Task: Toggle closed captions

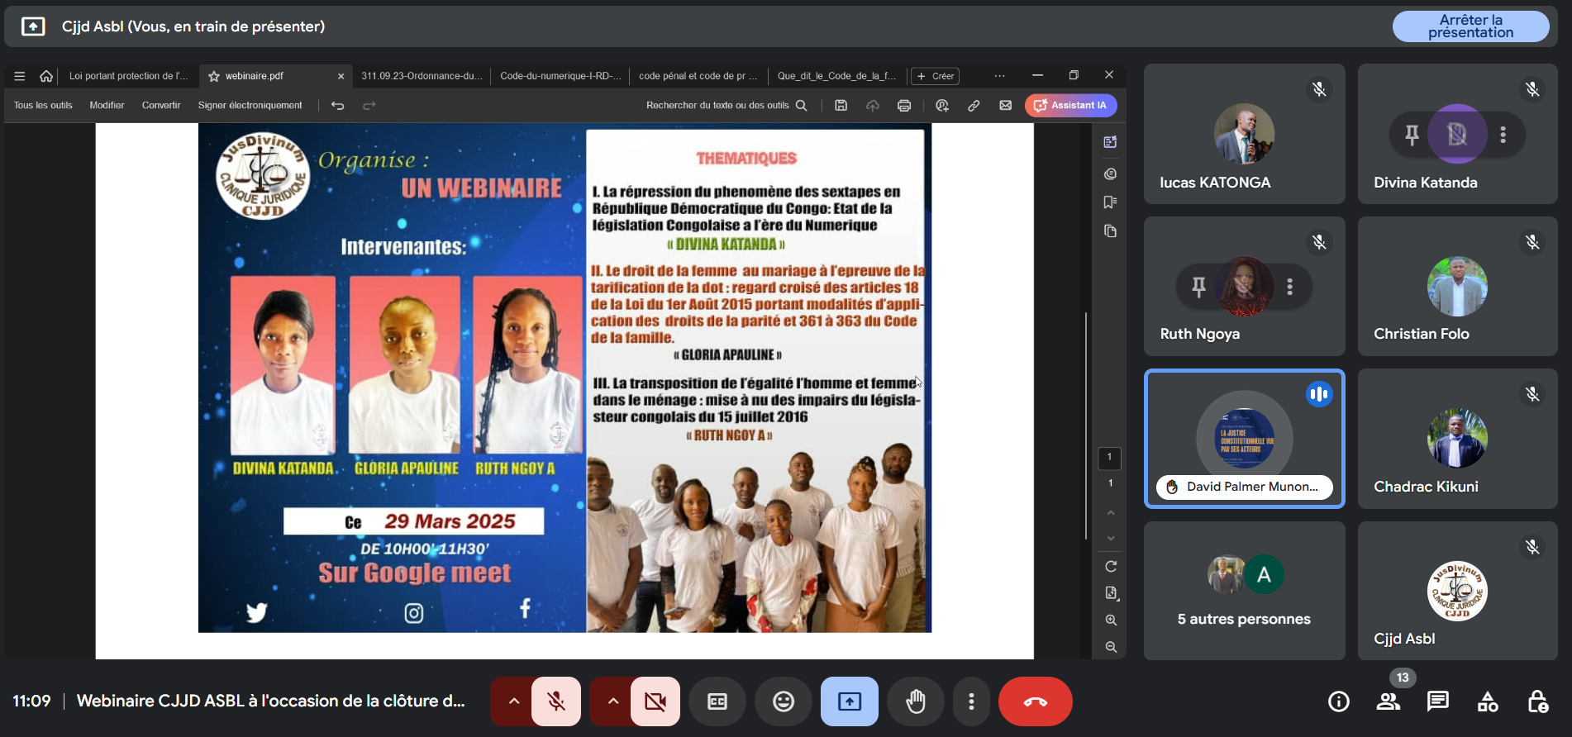Action: [x=717, y=701]
